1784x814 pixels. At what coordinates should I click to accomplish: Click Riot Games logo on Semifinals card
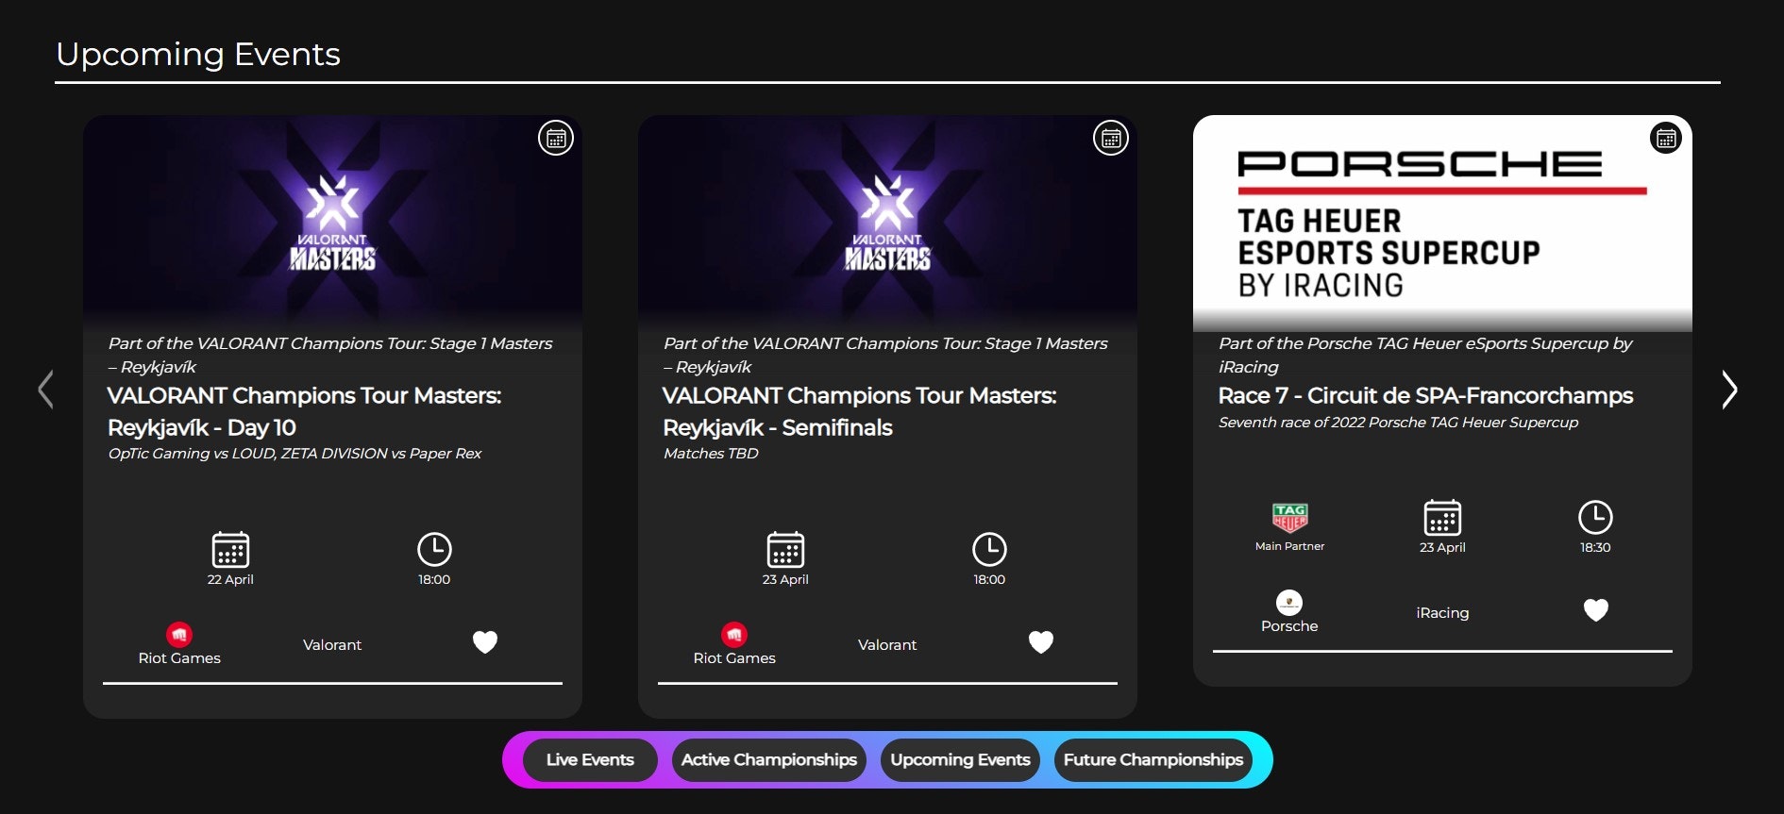(x=734, y=635)
